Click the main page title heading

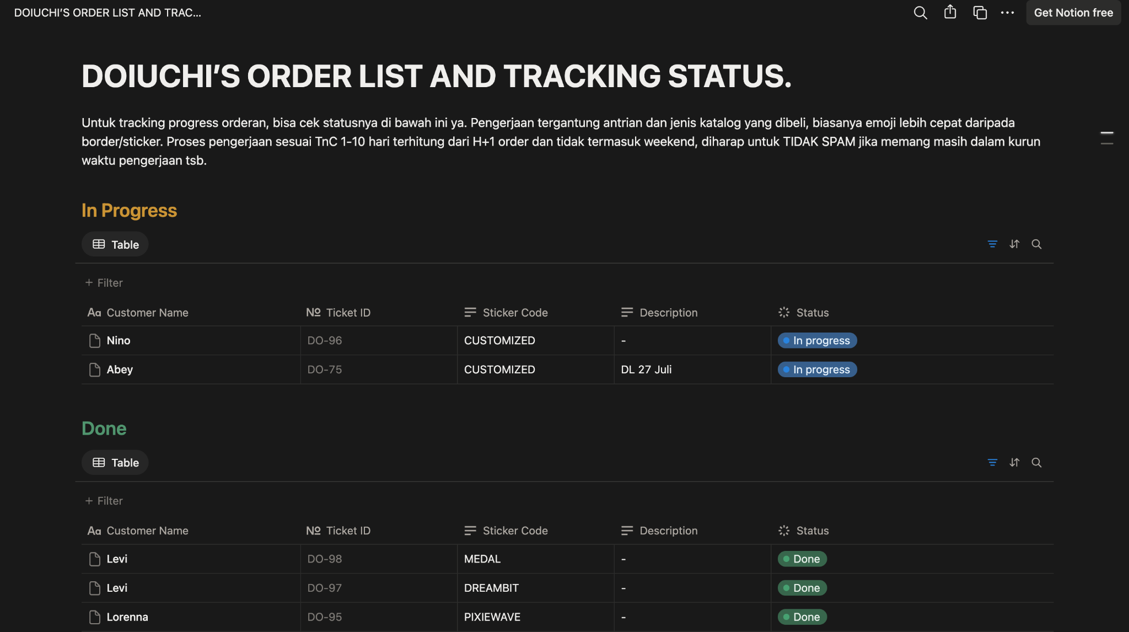(436, 76)
